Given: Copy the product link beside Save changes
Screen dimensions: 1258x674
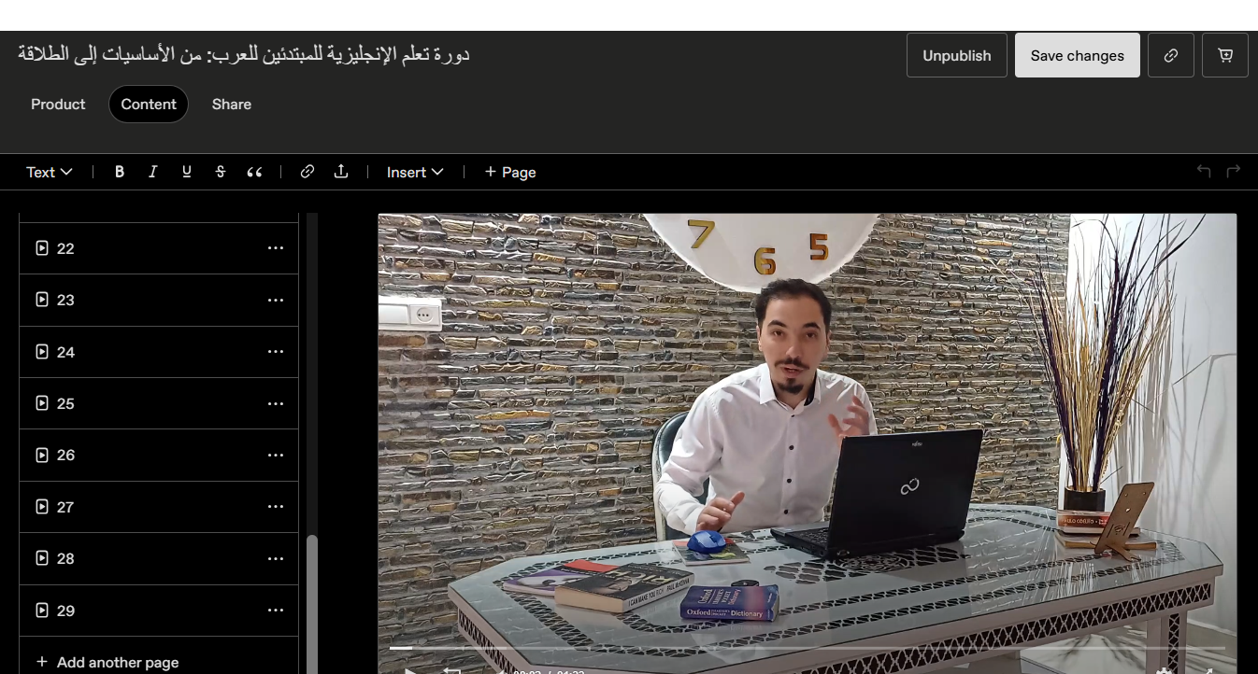Looking at the screenshot, I should point(1171,55).
